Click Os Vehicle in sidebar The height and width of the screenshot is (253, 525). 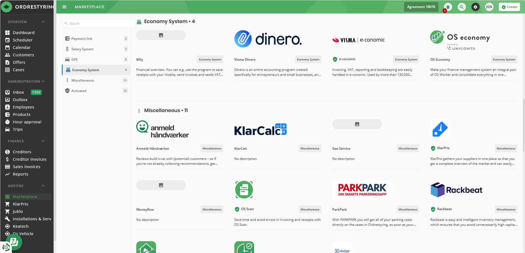point(23,234)
